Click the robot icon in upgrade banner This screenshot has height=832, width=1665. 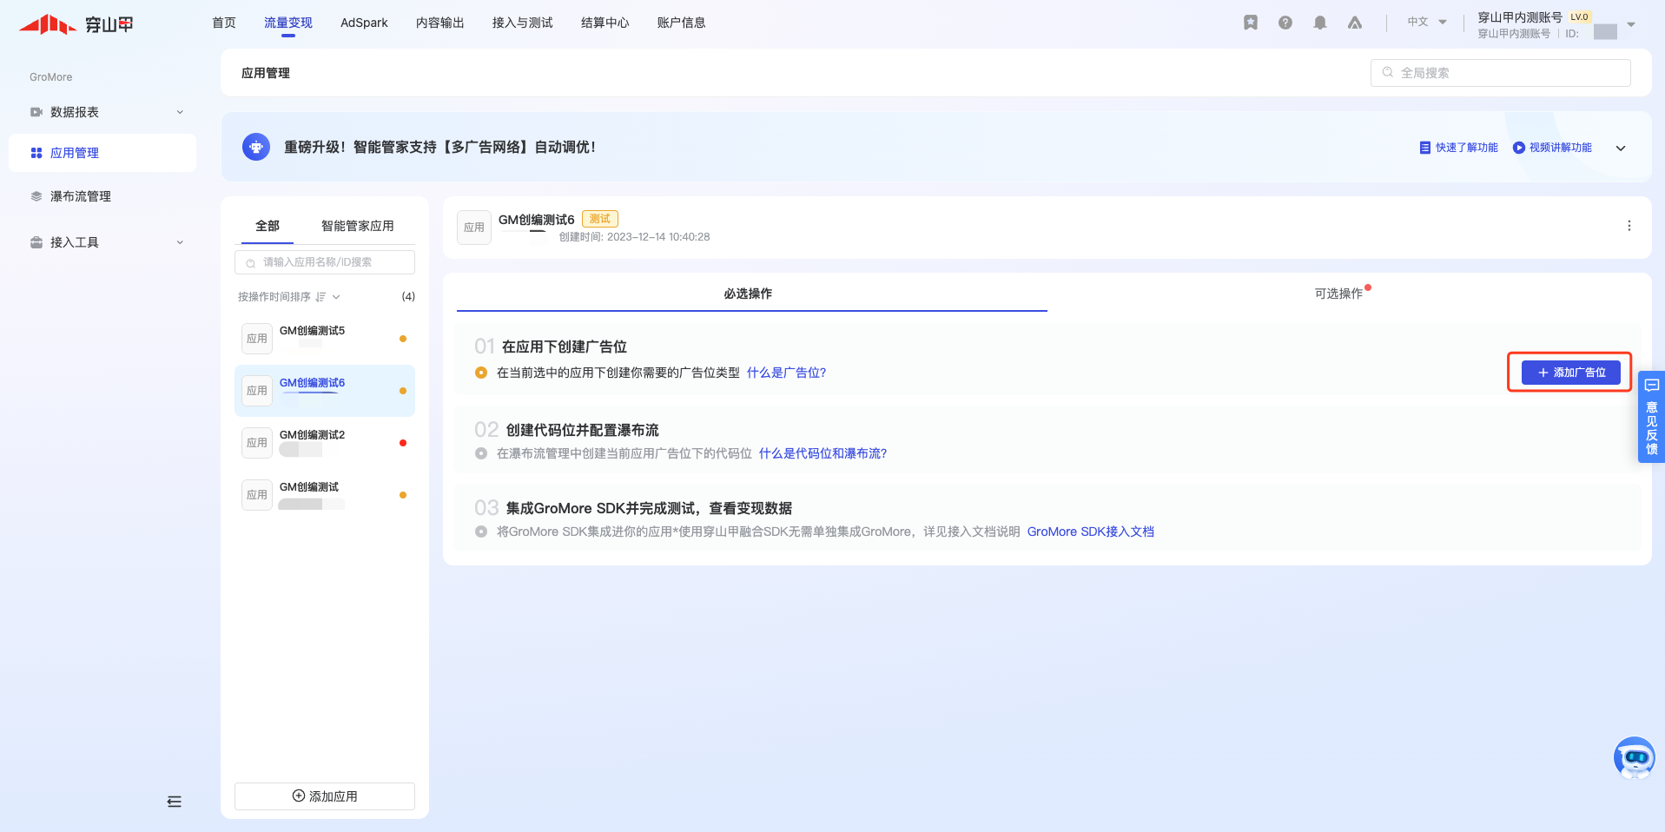(256, 147)
